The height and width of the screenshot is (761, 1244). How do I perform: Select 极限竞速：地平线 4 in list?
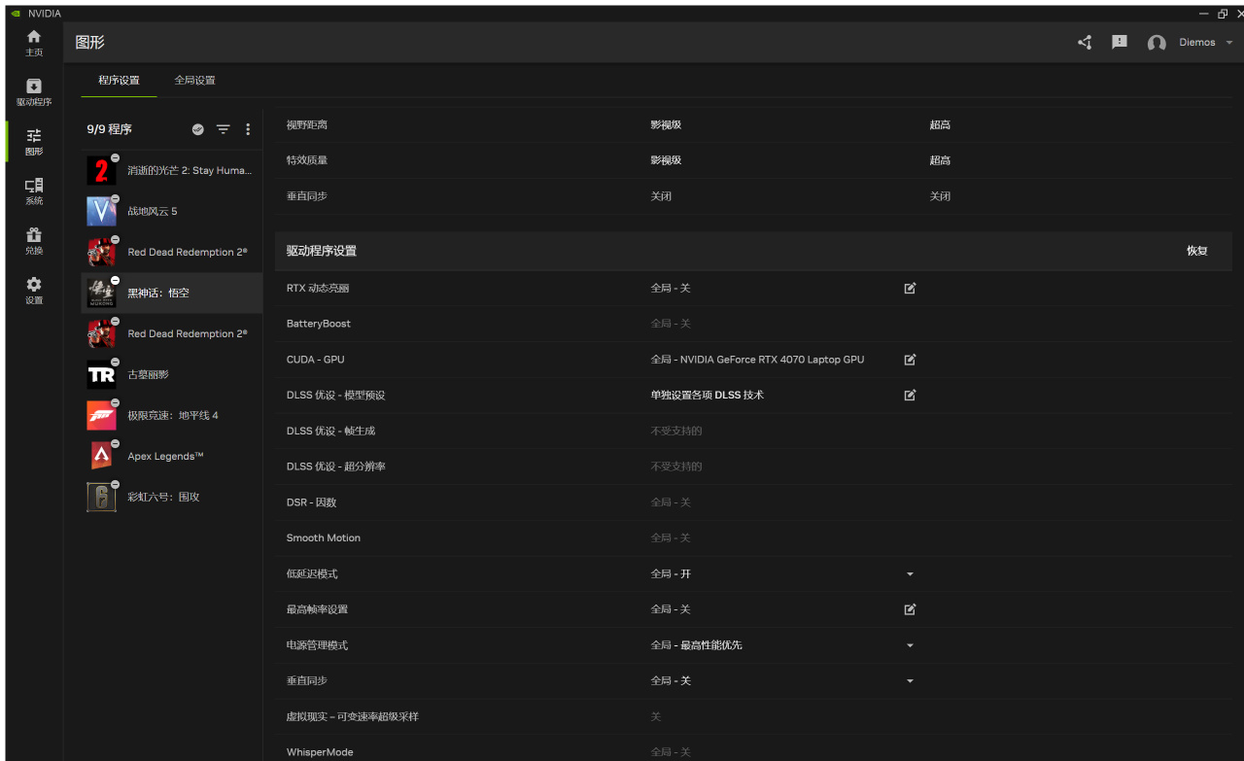pyautogui.click(x=172, y=415)
